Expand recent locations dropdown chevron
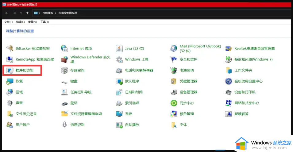This screenshot has height=152, width=293. (21, 13)
